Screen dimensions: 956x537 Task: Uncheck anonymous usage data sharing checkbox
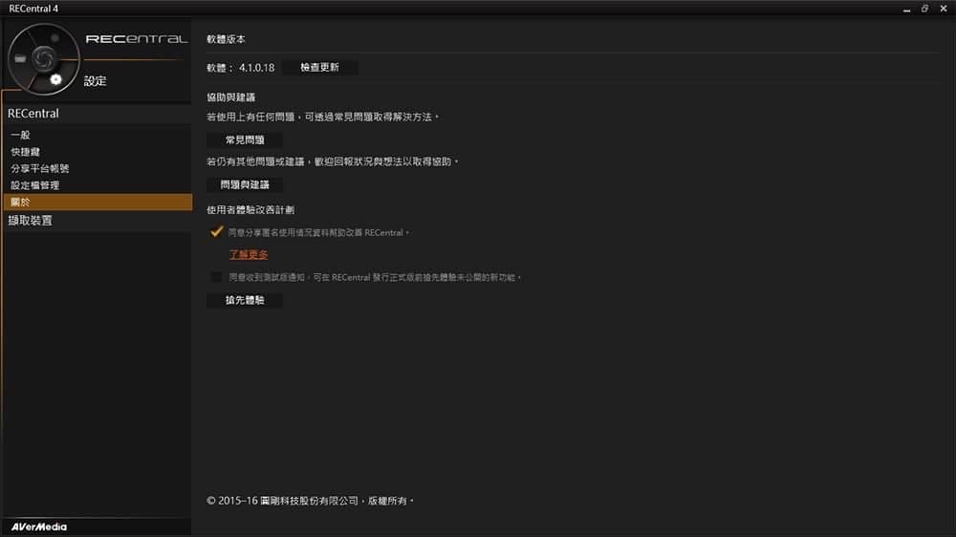pos(216,232)
